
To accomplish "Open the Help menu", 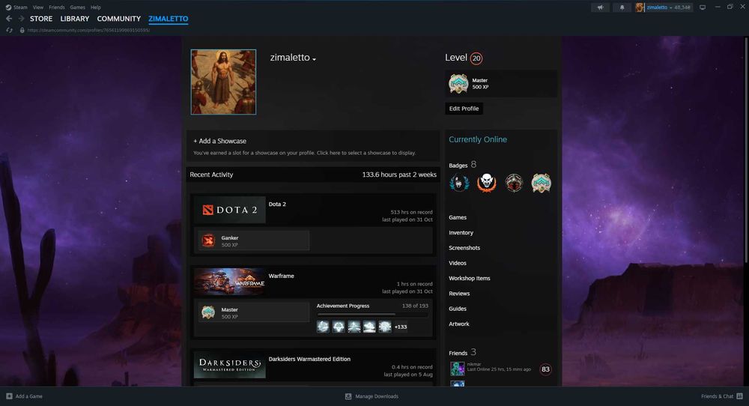I will click(x=96, y=7).
